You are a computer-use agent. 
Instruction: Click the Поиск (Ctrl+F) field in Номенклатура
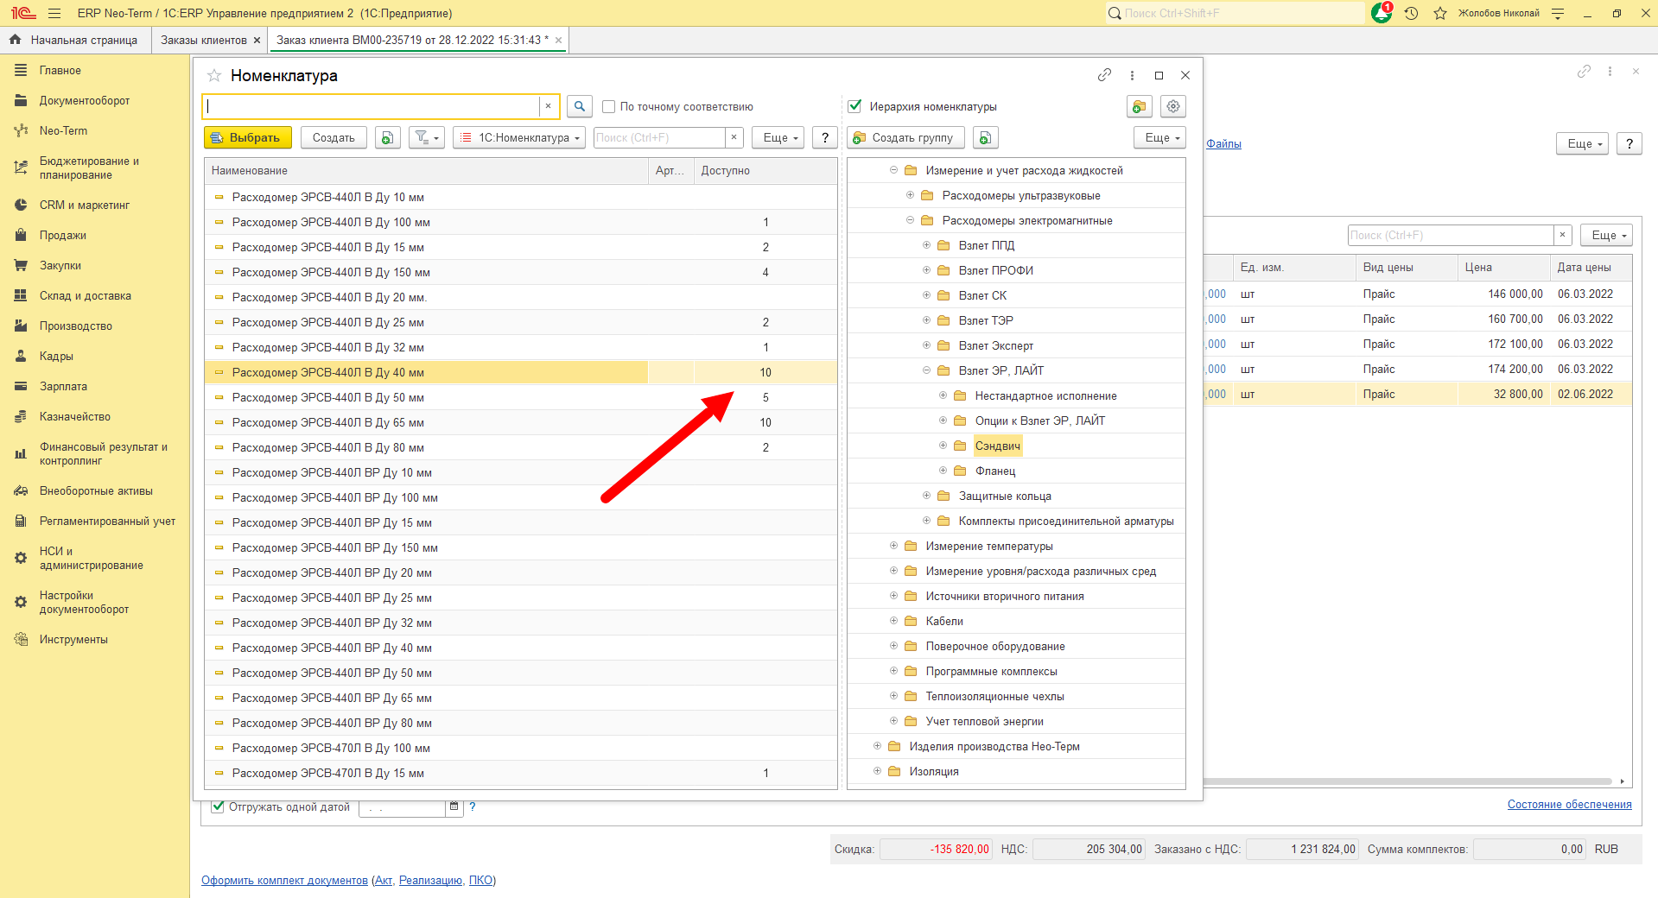tap(659, 137)
